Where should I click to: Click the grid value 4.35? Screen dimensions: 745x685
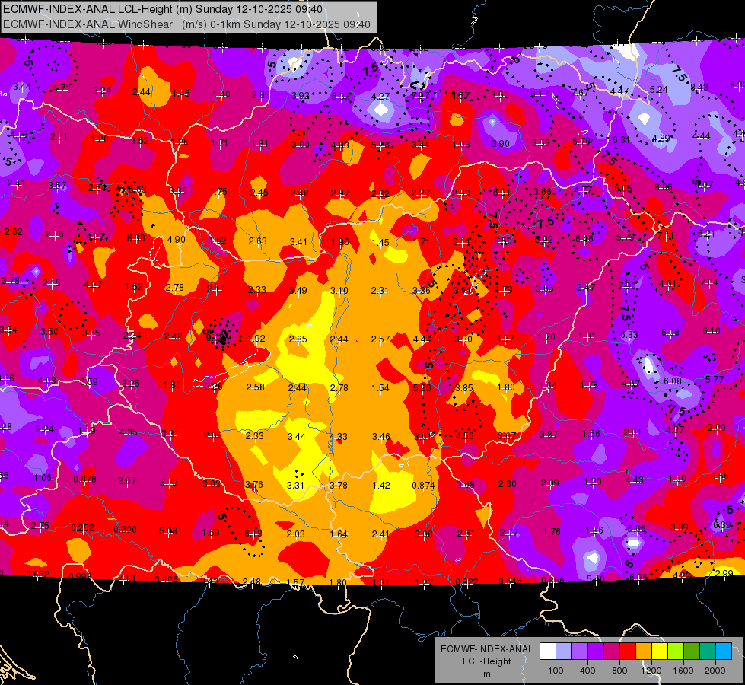click(129, 432)
